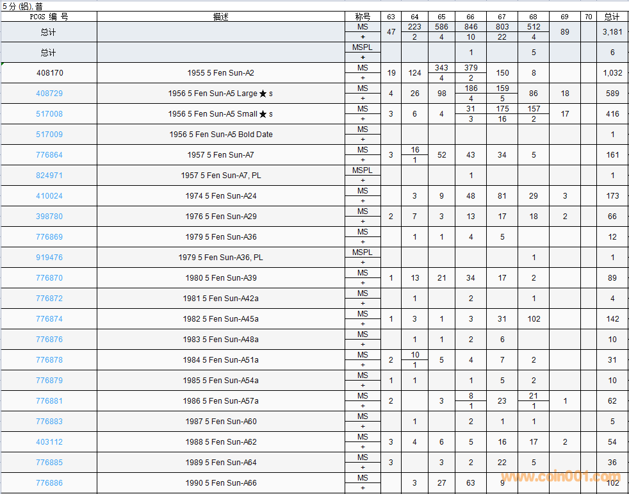Screen dimensions: 629x494
Task: Click the grand total cell 3,181
Action: point(612,32)
